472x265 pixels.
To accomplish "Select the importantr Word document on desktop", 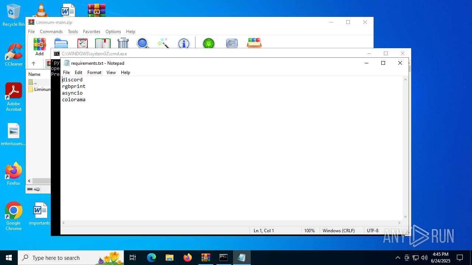I will point(40,214).
